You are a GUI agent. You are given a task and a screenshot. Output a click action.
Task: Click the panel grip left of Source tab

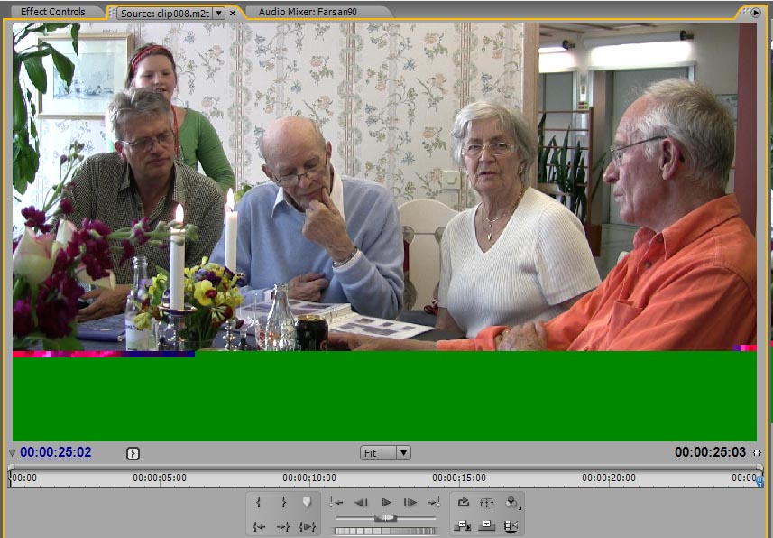point(113,14)
